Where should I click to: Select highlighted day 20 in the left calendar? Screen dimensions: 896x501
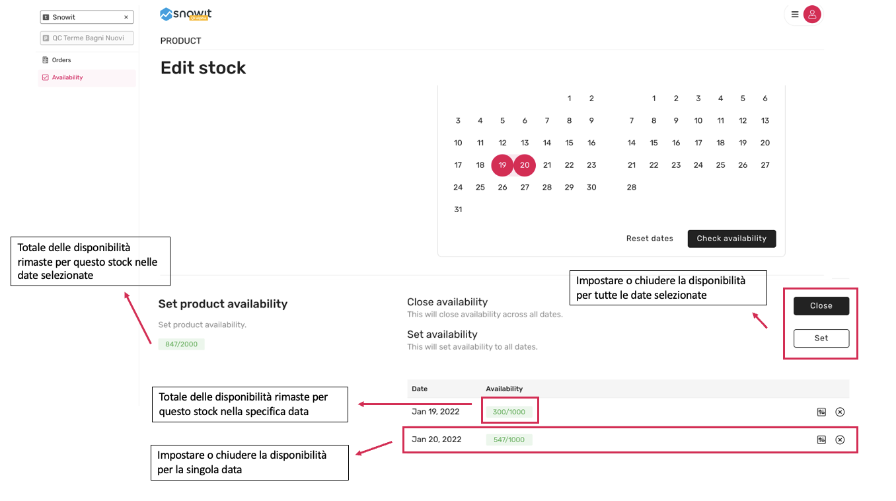[525, 165]
